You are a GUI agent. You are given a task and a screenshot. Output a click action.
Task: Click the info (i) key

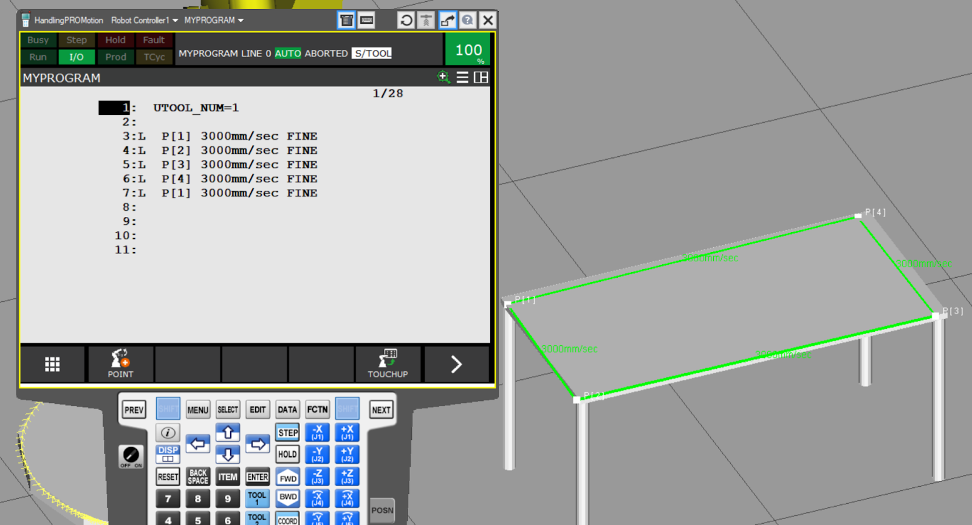tap(168, 433)
